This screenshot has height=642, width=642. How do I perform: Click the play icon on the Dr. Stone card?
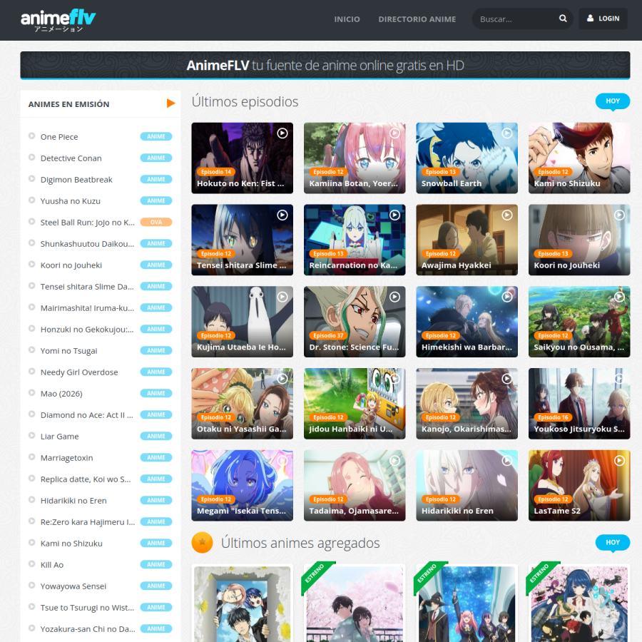[x=394, y=297]
